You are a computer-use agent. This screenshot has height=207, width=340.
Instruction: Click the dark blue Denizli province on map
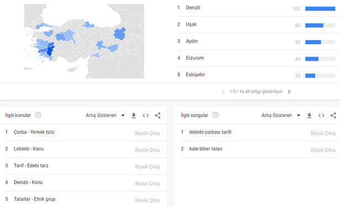click(50, 51)
